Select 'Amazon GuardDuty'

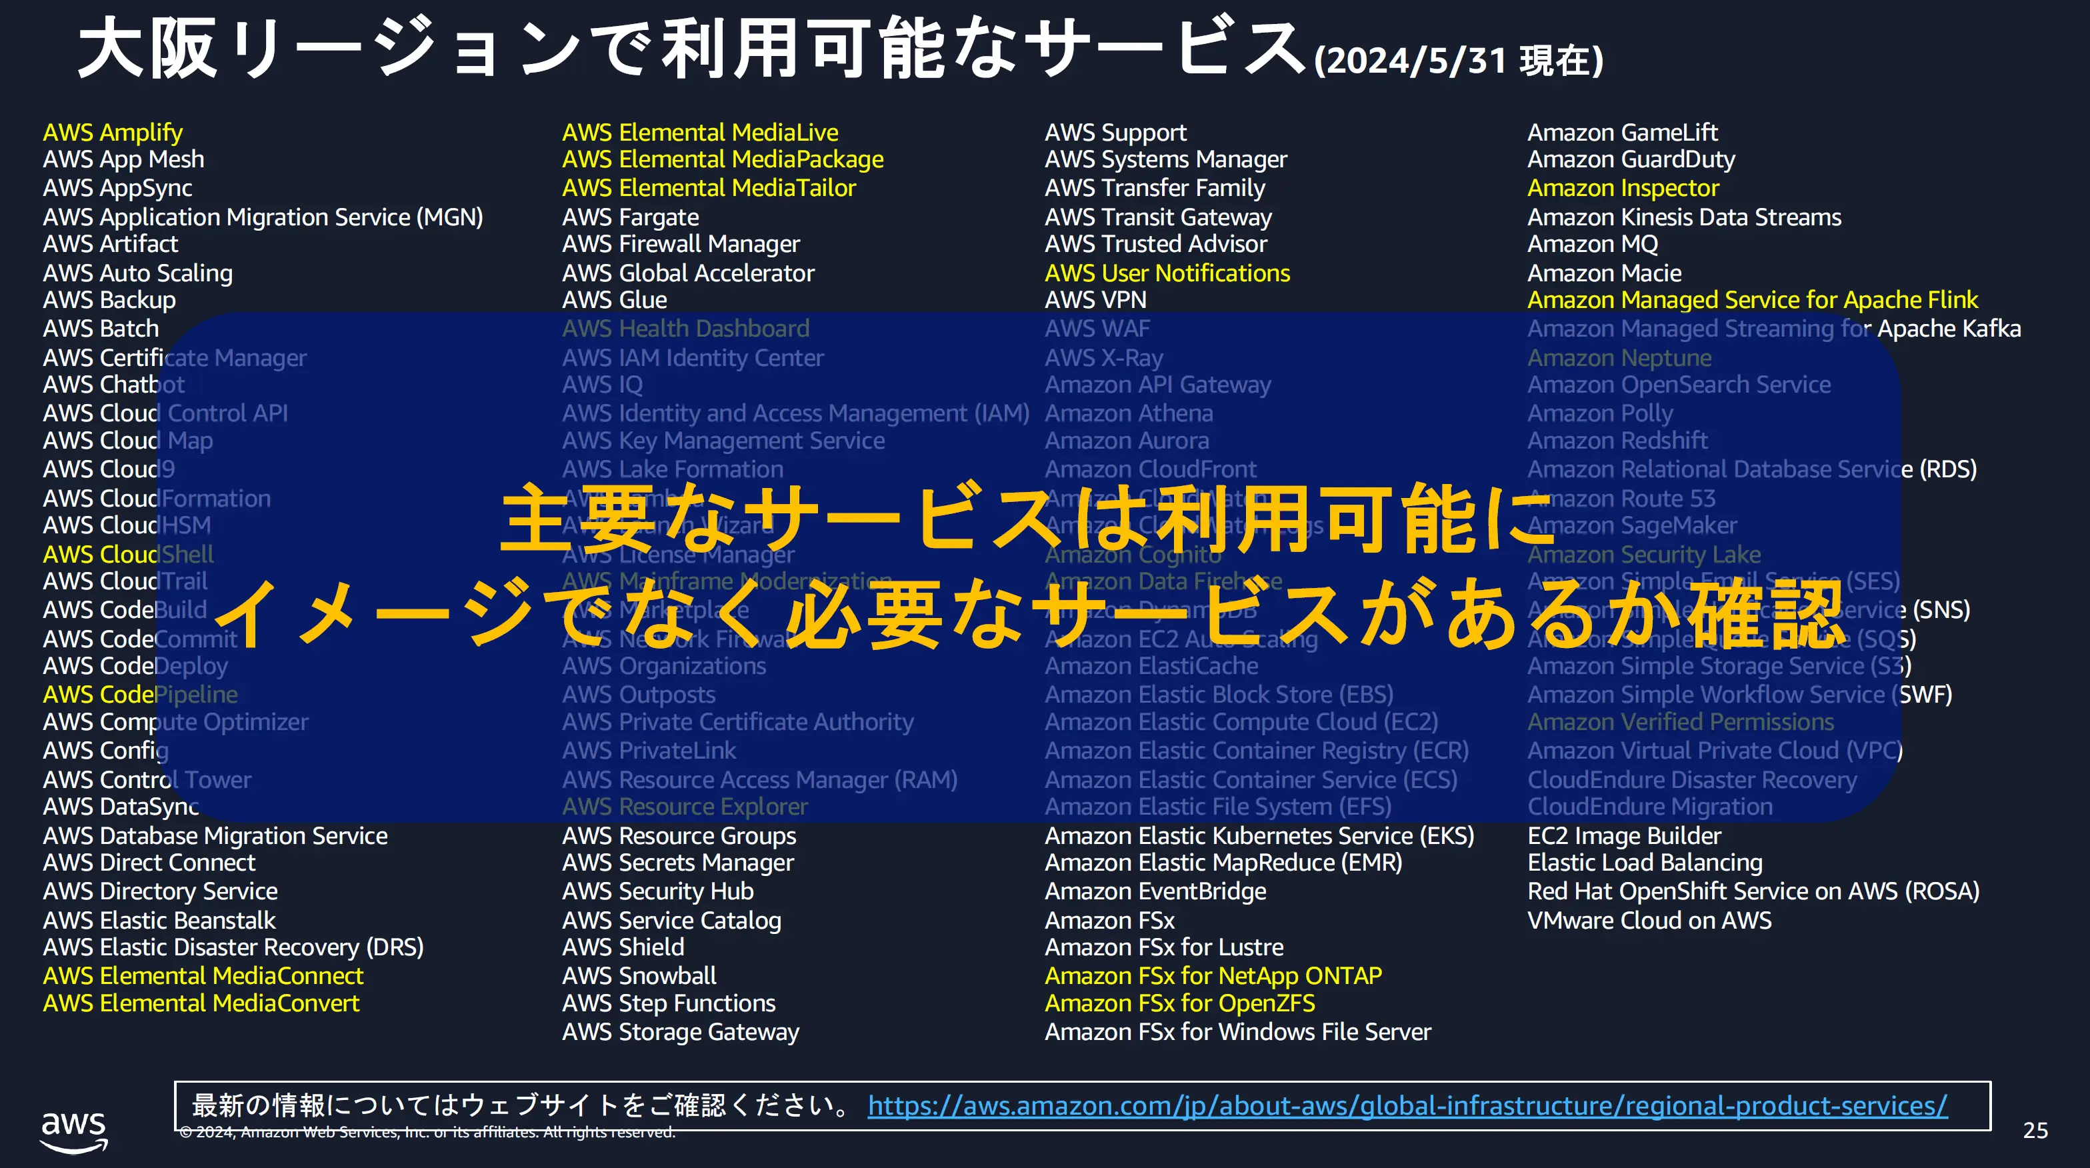[x=1631, y=160]
